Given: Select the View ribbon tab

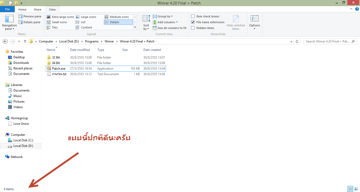Looking at the screenshot, I should 52,9.
